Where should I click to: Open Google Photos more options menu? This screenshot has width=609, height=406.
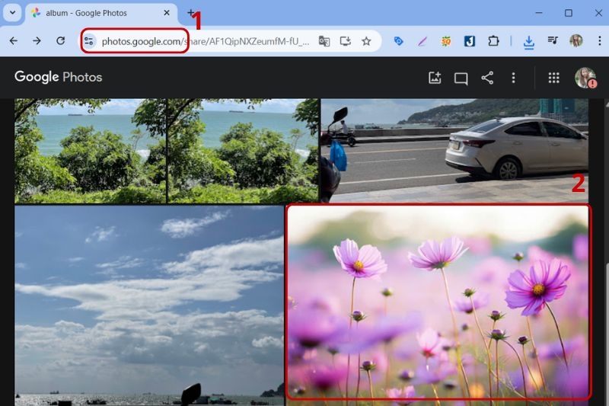[x=513, y=78]
